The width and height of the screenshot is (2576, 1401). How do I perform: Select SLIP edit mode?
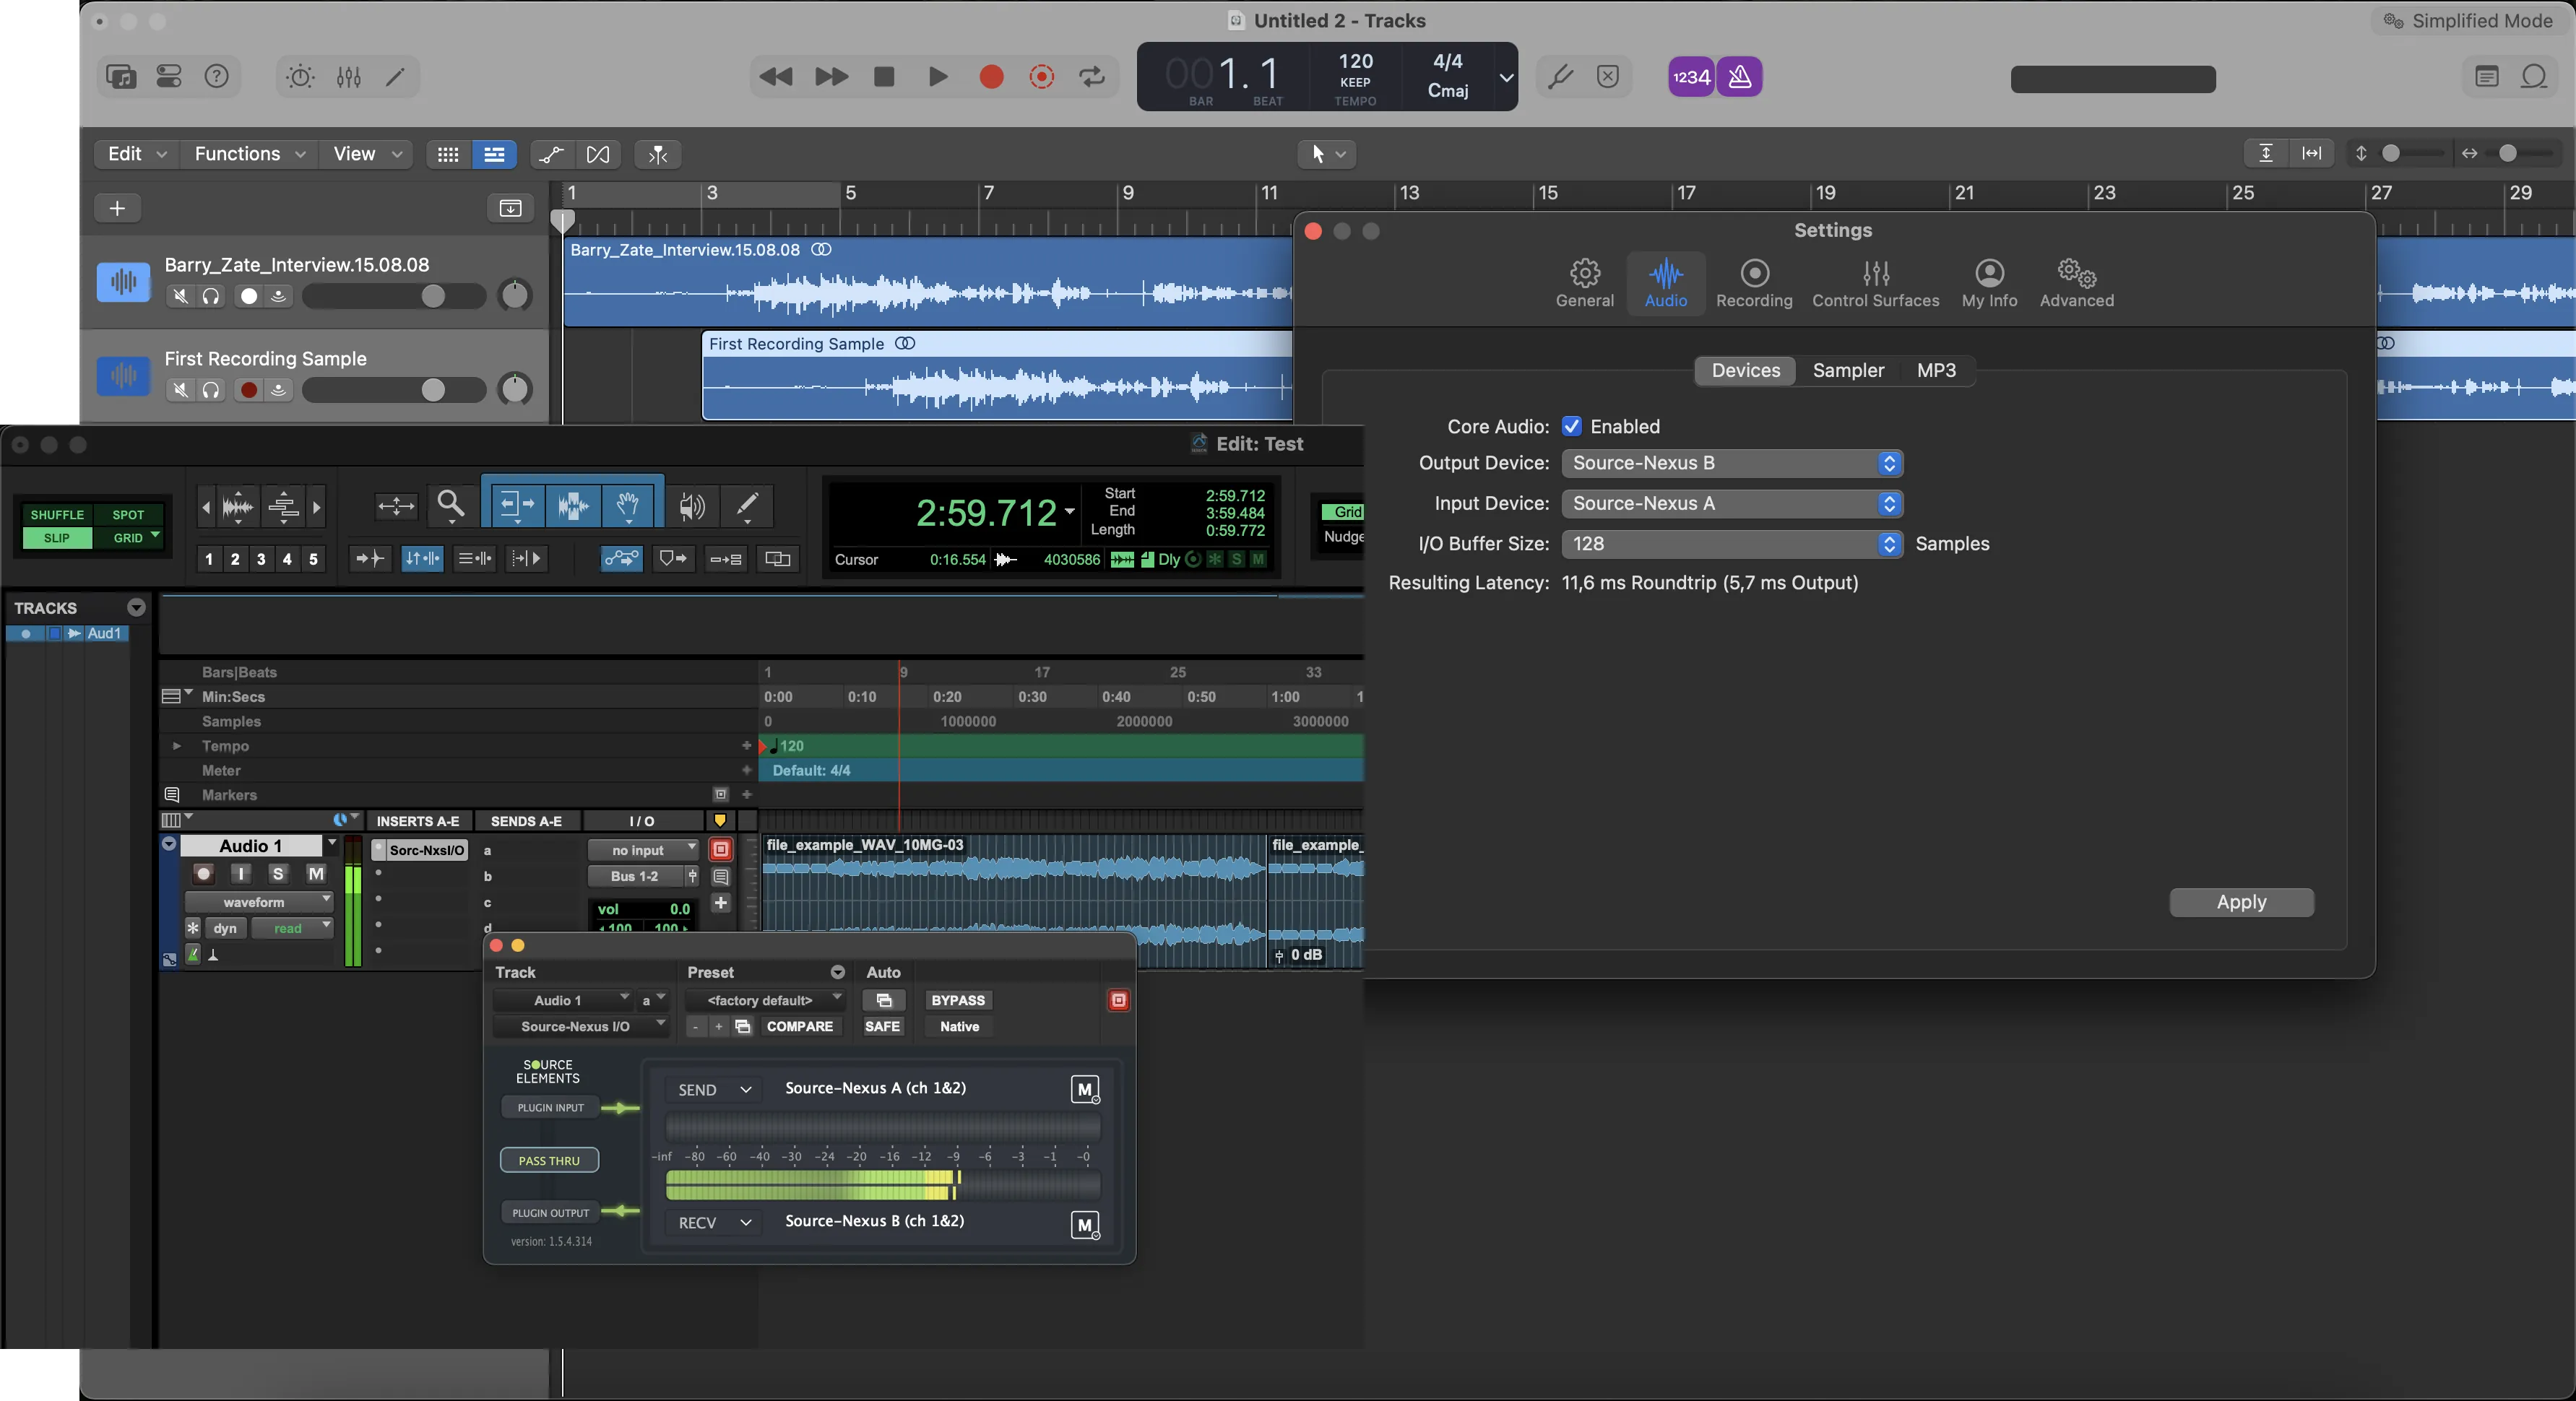(x=57, y=538)
